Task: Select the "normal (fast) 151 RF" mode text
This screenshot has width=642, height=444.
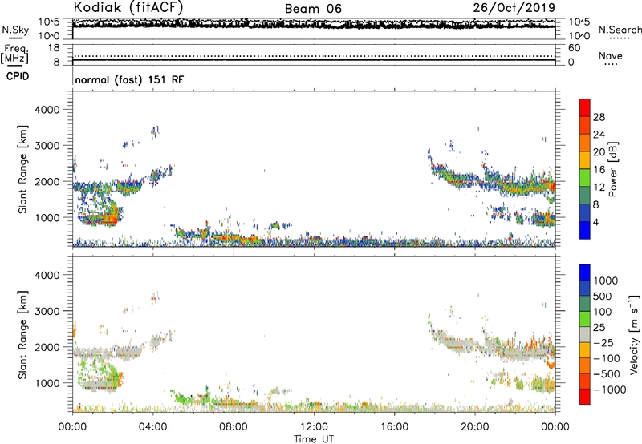Action: pyautogui.click(x=129, y=79)
